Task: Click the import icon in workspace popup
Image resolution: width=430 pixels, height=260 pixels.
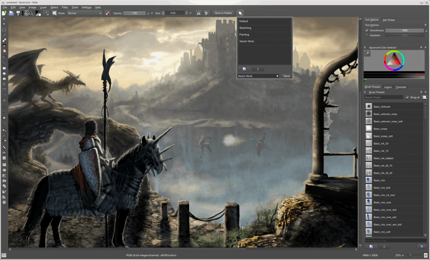Action: click(244, 69)
